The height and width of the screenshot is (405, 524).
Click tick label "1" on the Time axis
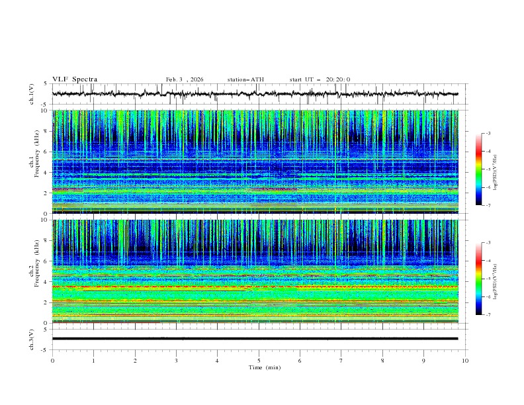[x=94, y=361]
